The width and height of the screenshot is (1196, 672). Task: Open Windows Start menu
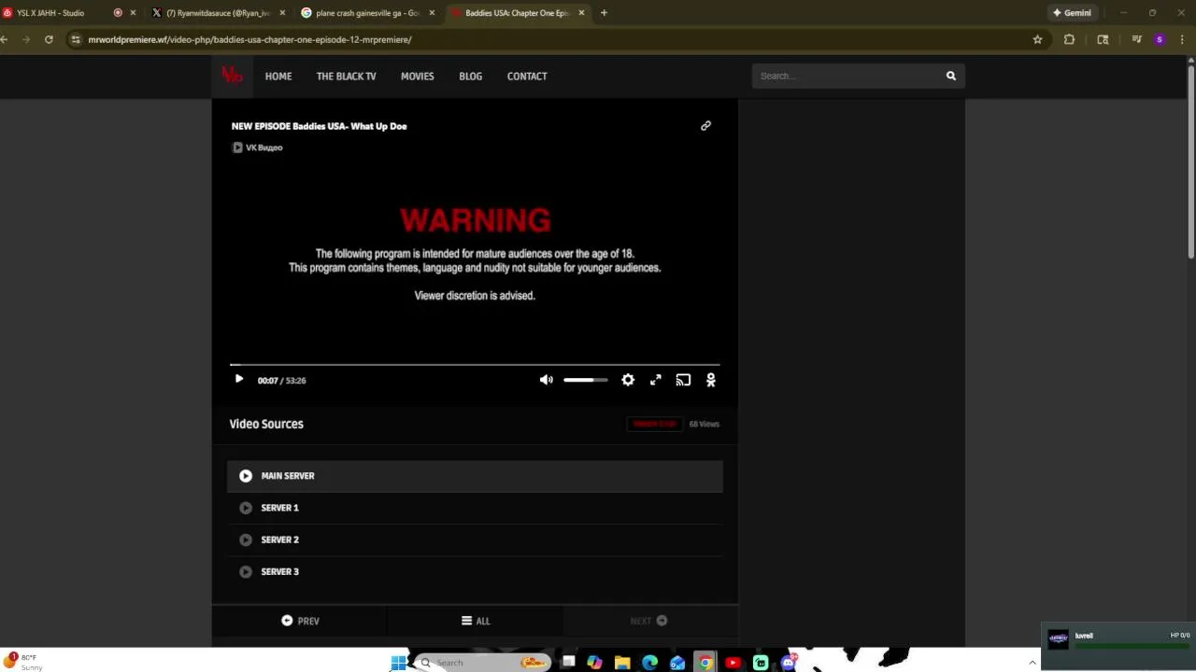point(399,663)
